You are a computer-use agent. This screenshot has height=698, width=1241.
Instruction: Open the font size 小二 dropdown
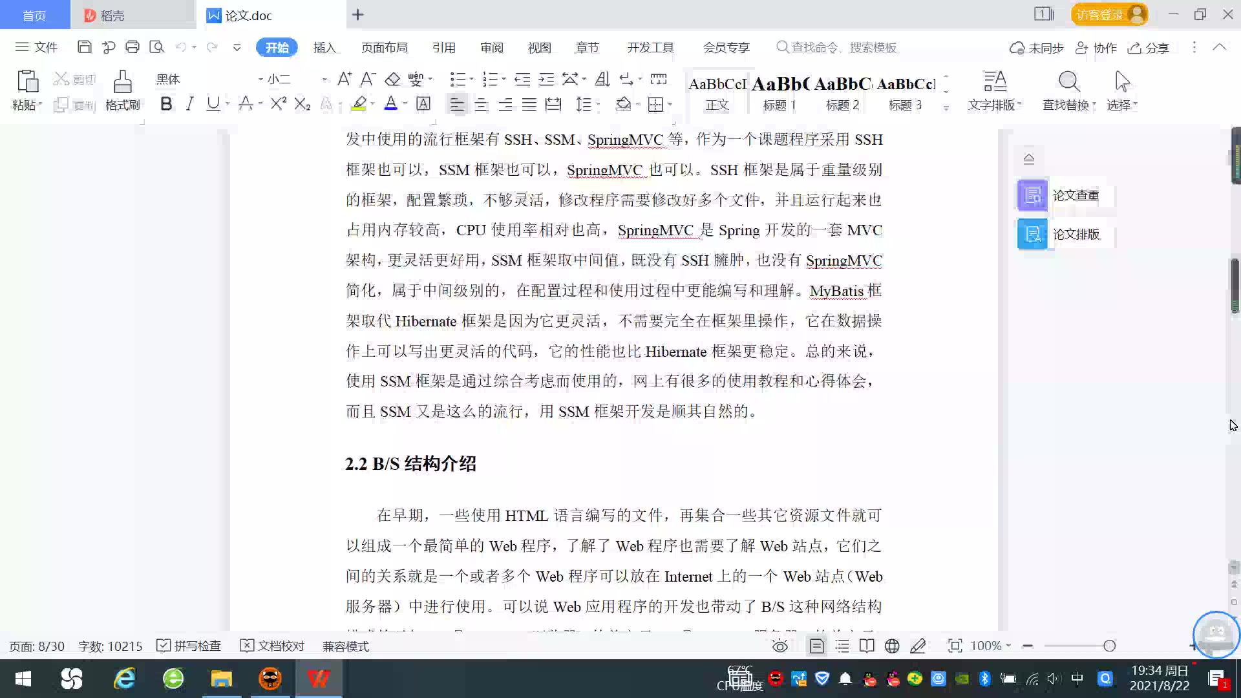(324, 79)
